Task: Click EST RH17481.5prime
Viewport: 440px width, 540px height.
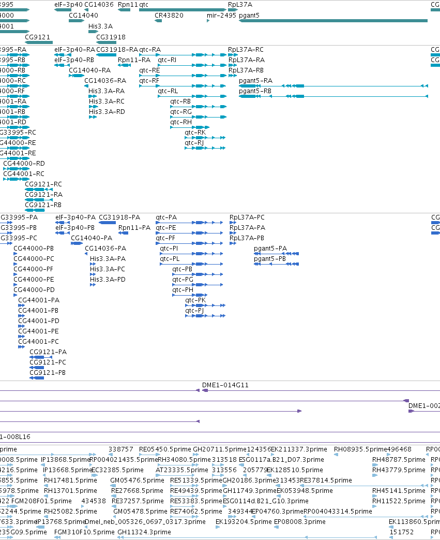Action: point(70,480)
